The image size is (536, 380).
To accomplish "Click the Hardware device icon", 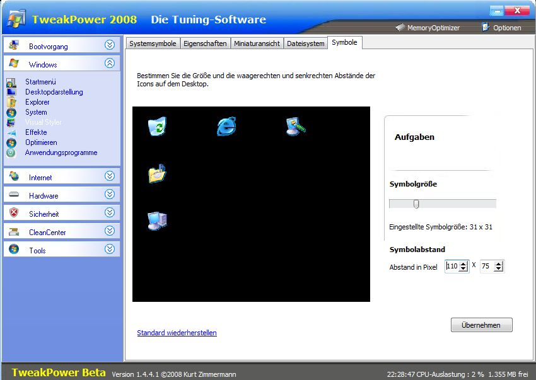I will point(14,195).
